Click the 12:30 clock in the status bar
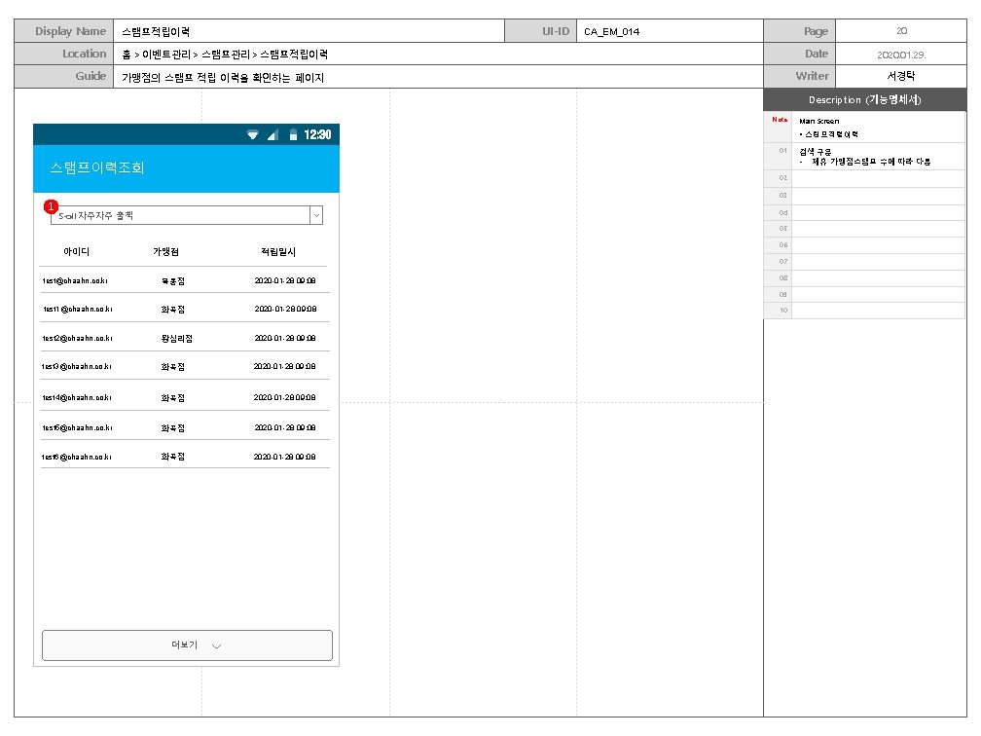The height and width of the screenshot is (736, 981). tap(317, 134)
